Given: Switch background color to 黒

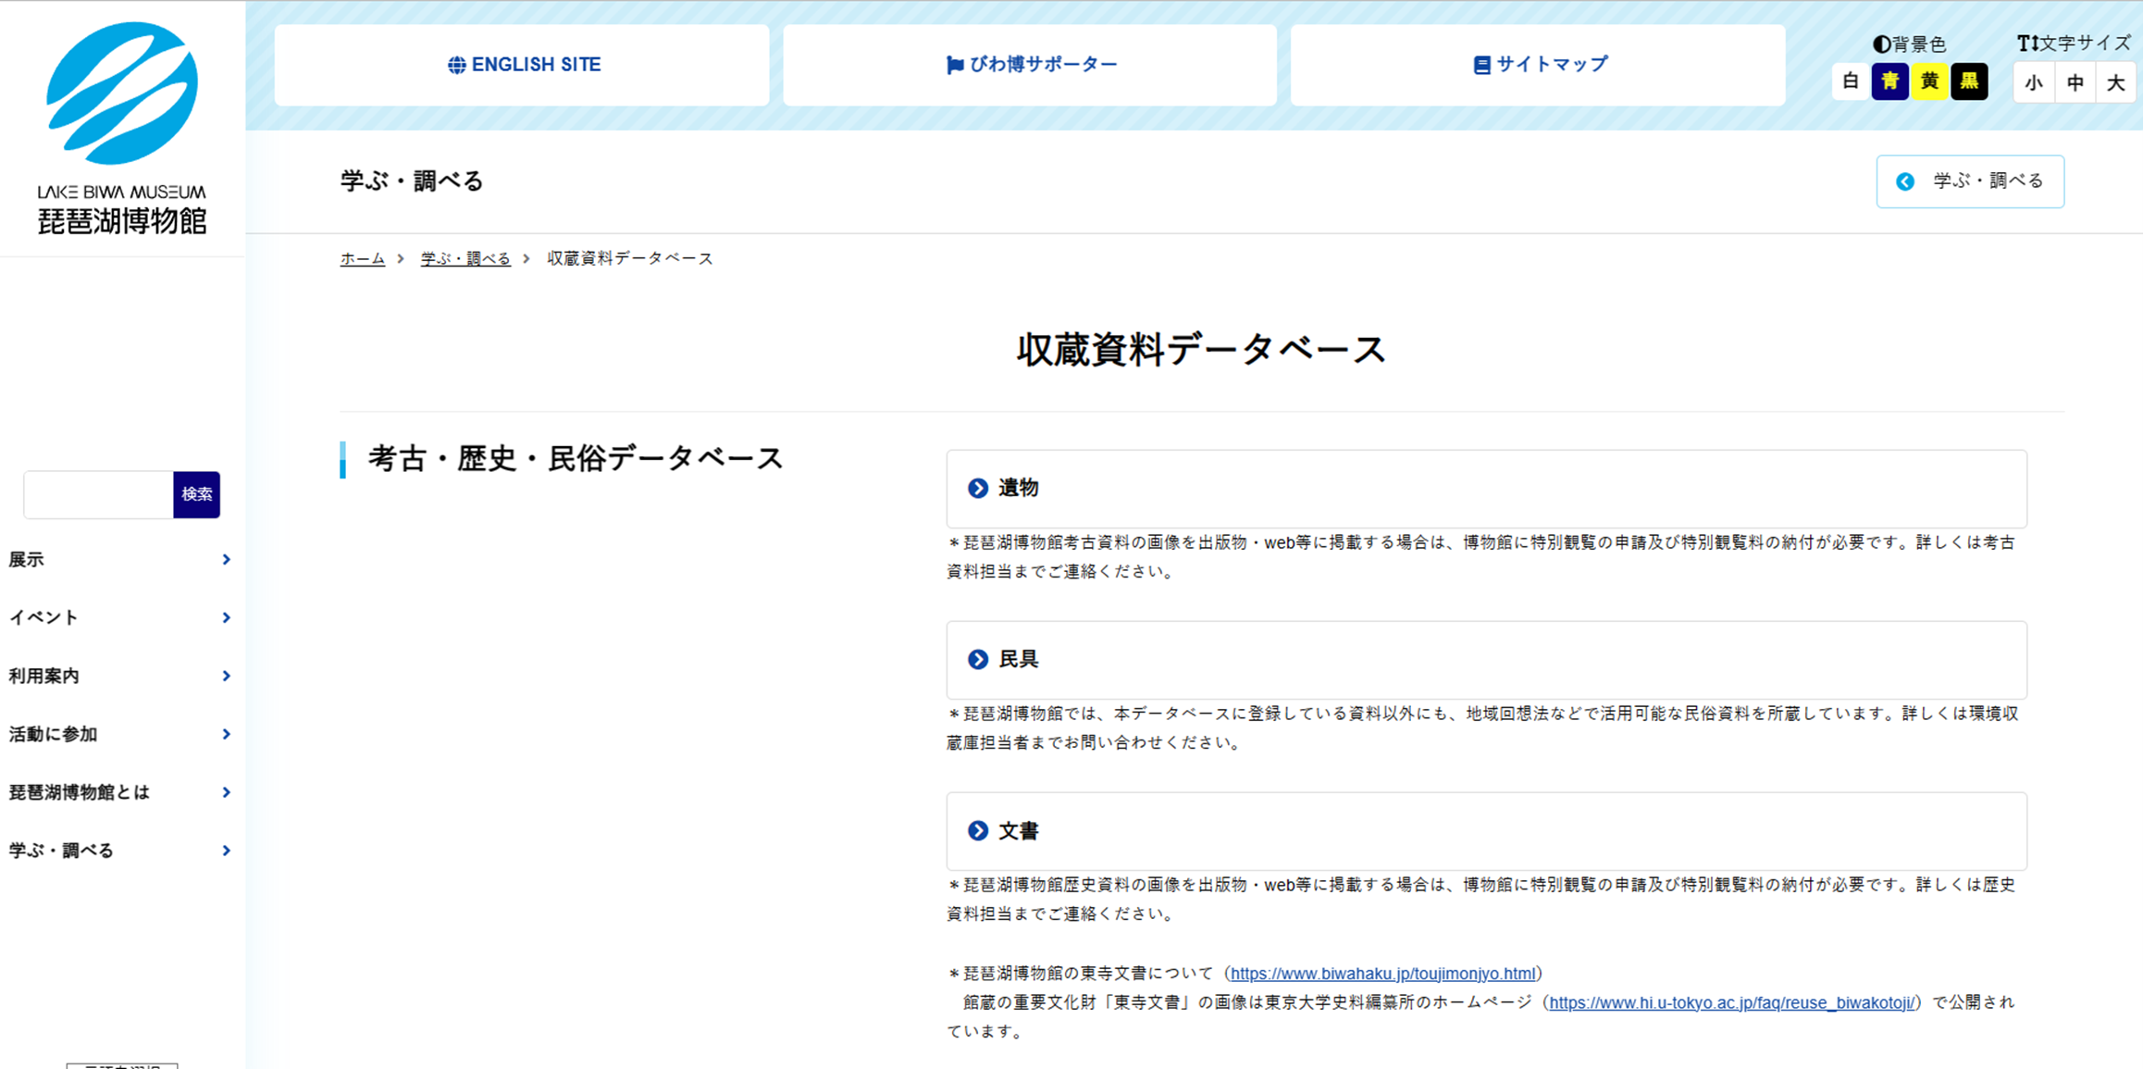Looking at the screenshot, I should point(1969,81).
